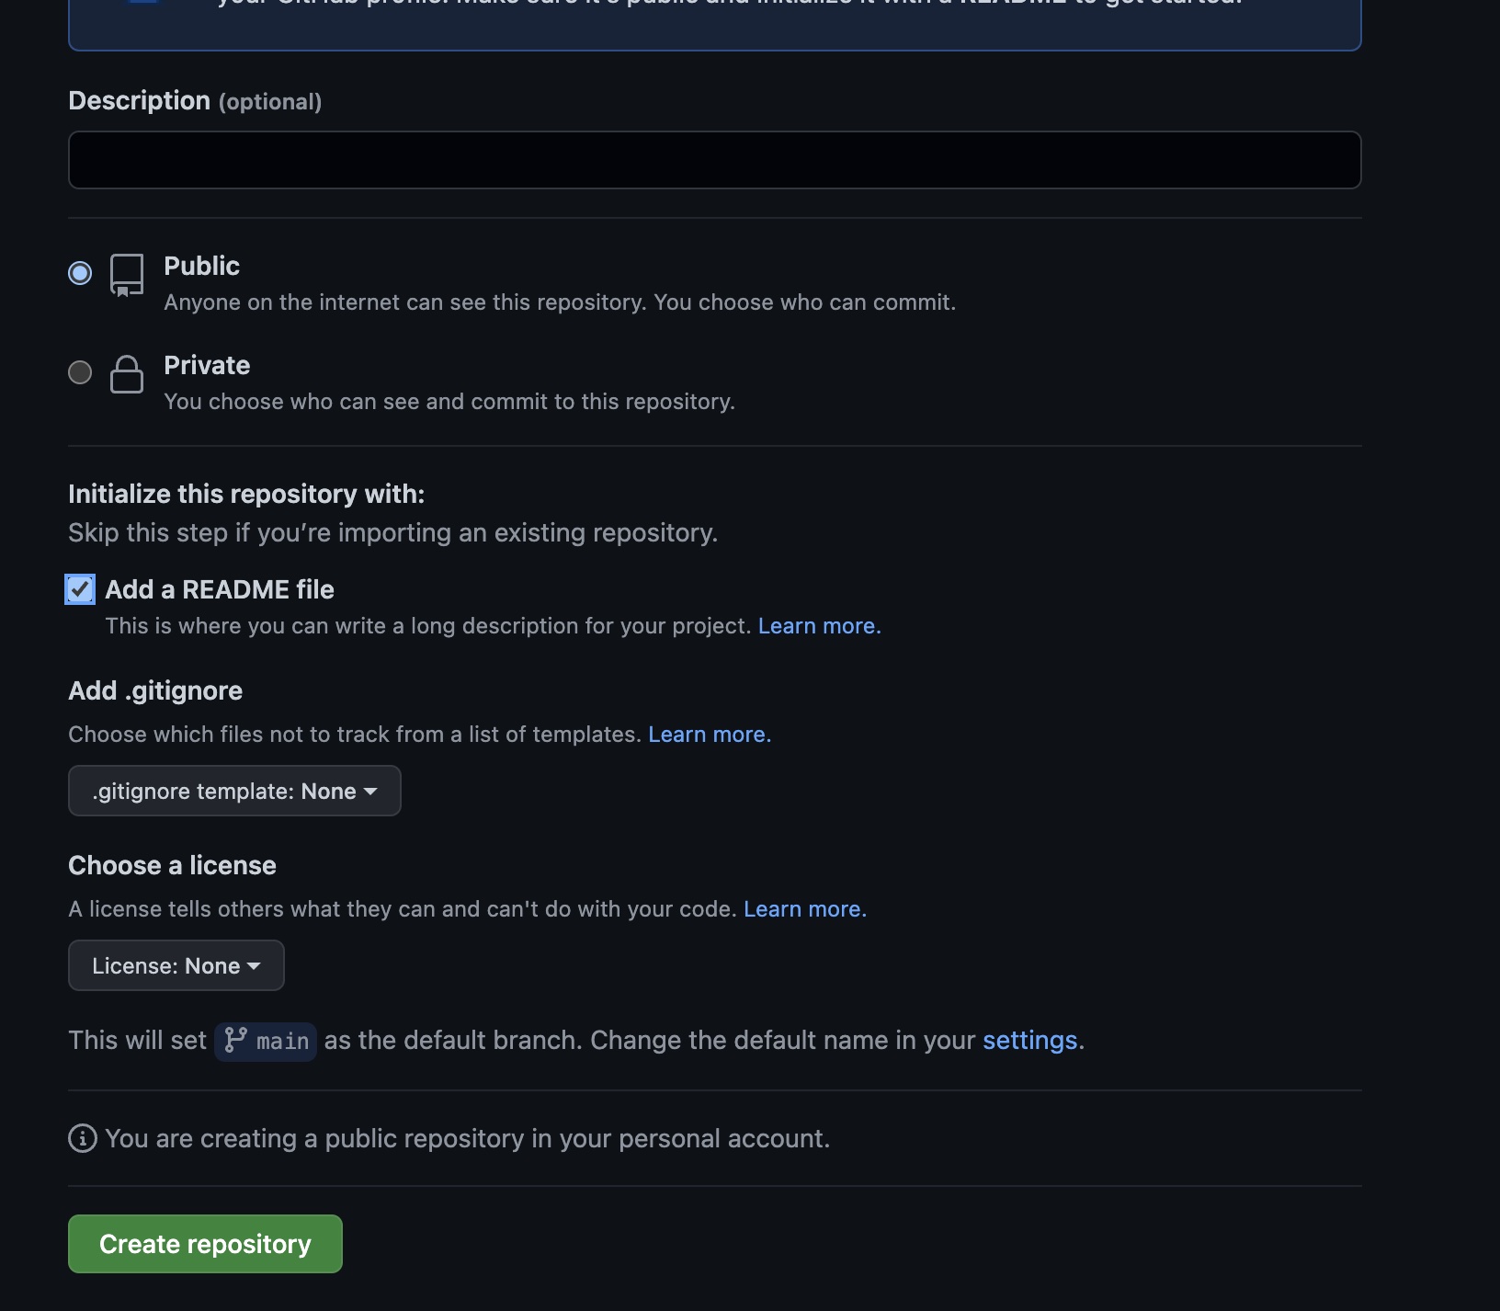Open the settings link for default branch
The height and width of the screenshot is (1311, 1500).
[x=1029, y=1040]
